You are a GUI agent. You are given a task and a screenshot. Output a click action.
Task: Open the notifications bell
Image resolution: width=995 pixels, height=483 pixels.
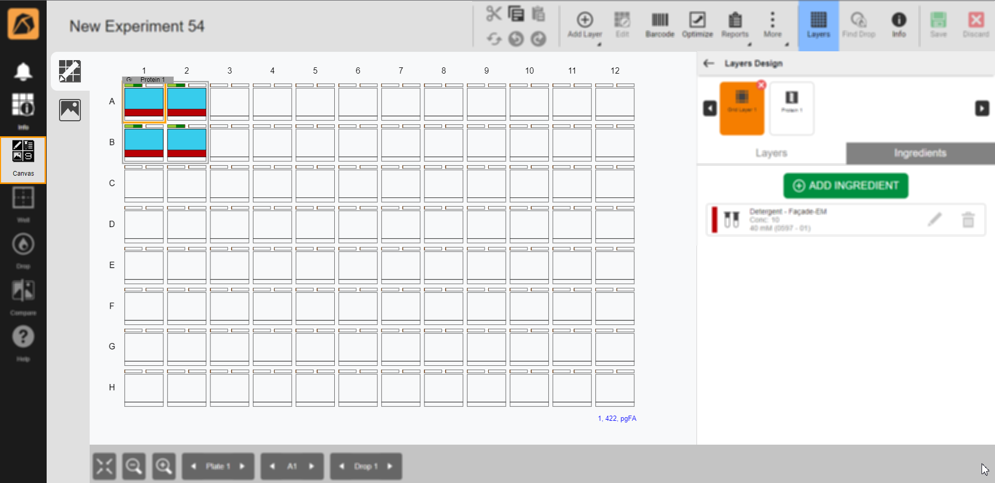23,72
